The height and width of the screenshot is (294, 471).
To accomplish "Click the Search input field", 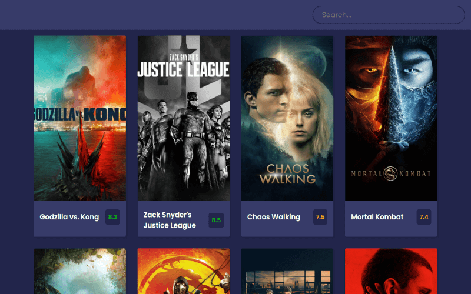I will tap(389, 15).
